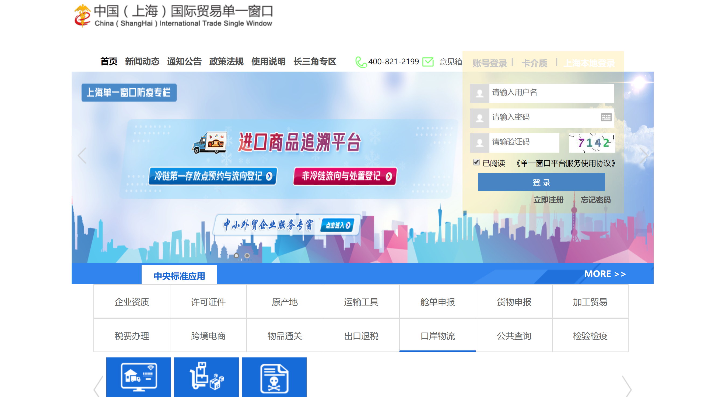Open 通知公告 navigation item
Screen dimensions: 722x397
point(184,61)
